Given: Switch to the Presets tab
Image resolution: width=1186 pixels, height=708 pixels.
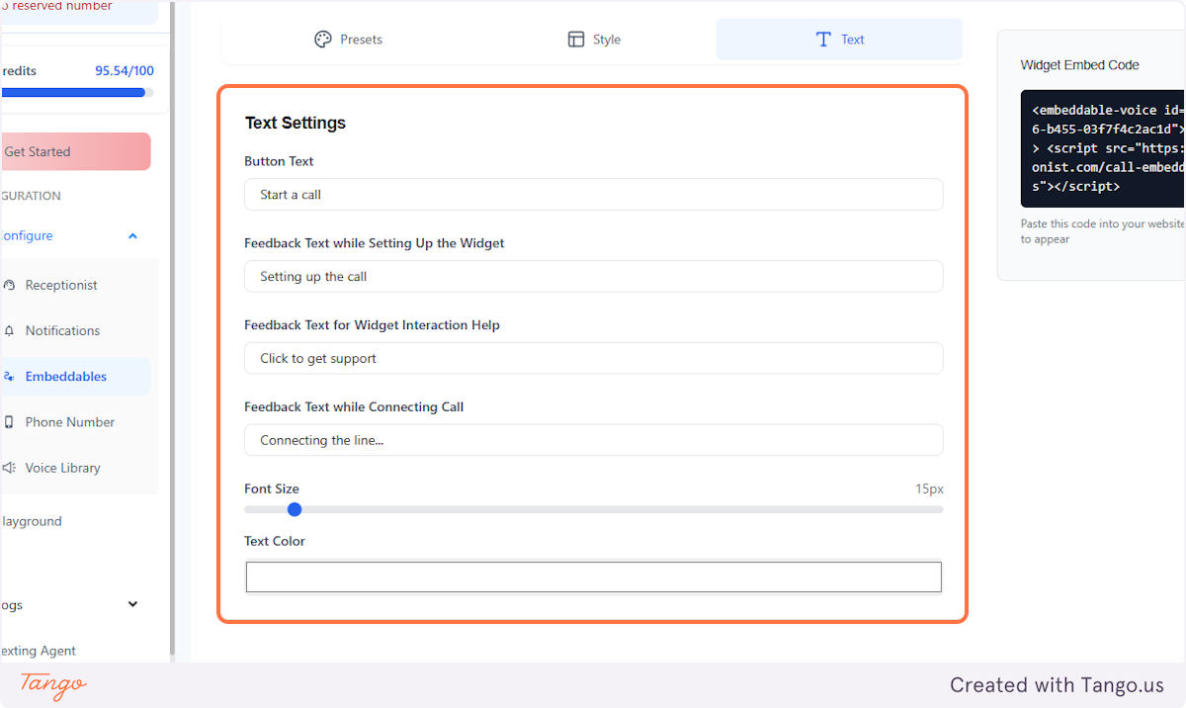Looking at the screenshot, I should click(348, 39).
